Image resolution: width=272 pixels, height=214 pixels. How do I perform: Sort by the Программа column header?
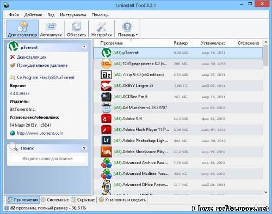tap(112, 43)
